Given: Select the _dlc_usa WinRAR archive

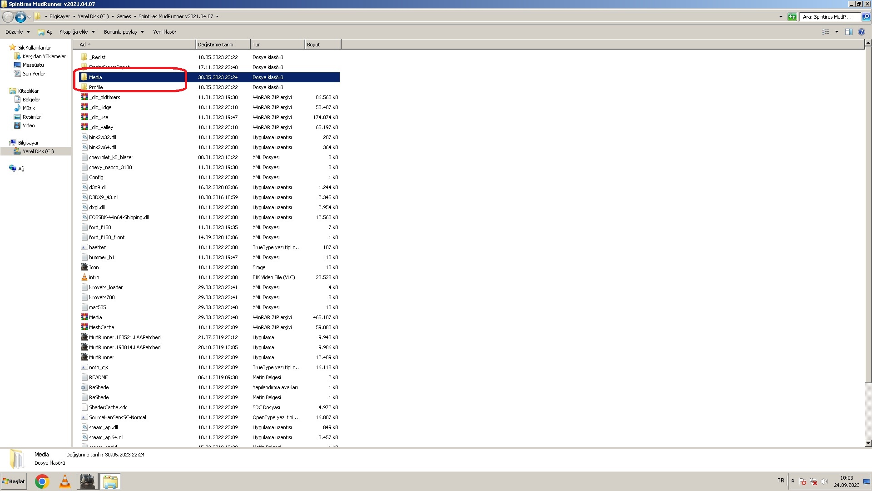Looking at the screenshot, I should 99,117.
